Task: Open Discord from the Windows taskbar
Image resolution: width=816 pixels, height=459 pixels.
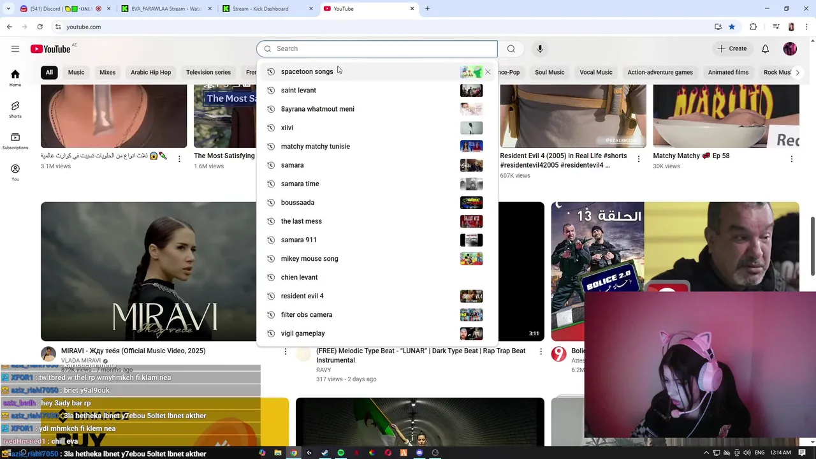Action: pos(419,453)
